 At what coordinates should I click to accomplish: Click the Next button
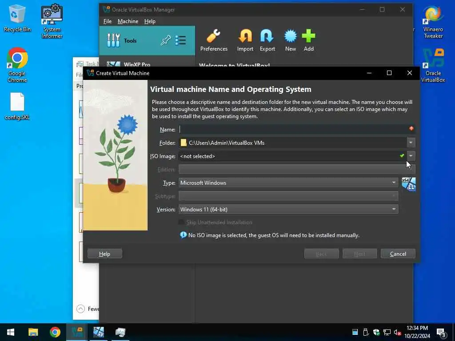[x=359, y=254]
